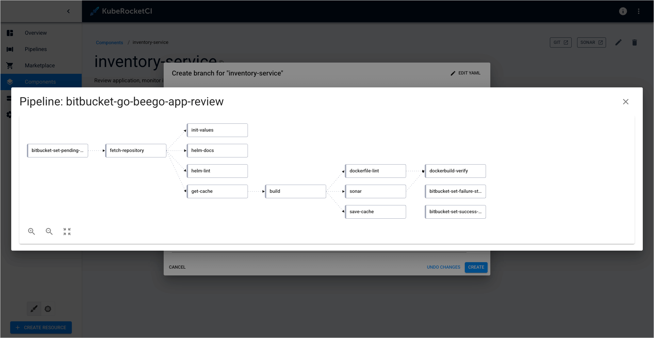The height and width of the screenshot is (338, 654).
Task: Click the Components breadcrumb link
Action: (x=109, y=43)
